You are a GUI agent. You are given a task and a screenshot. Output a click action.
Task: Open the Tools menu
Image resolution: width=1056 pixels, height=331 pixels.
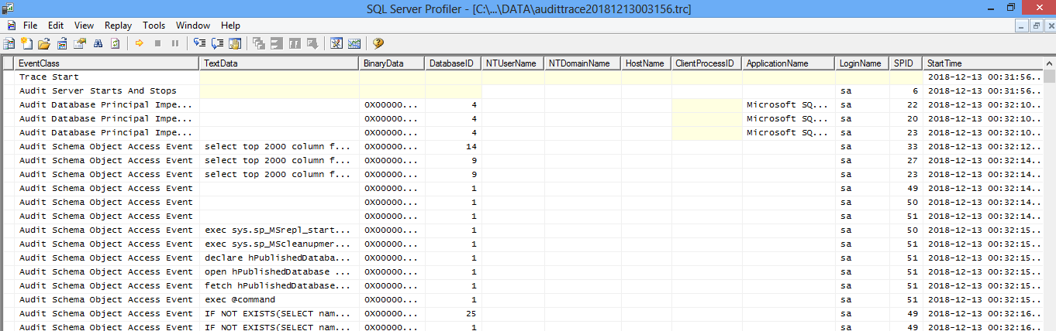click(x=154, y=26)
